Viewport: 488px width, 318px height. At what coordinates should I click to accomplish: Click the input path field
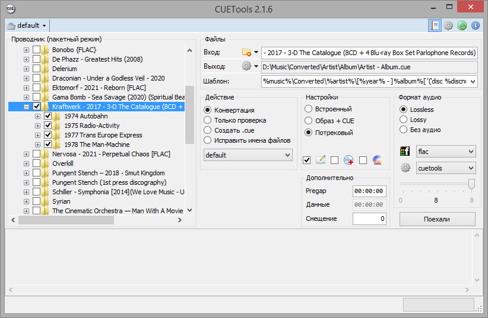pos(369,53)
